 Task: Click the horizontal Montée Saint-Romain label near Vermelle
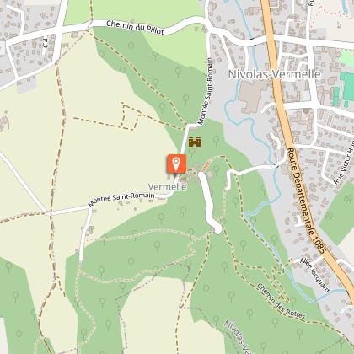click(x=121, y=199)
